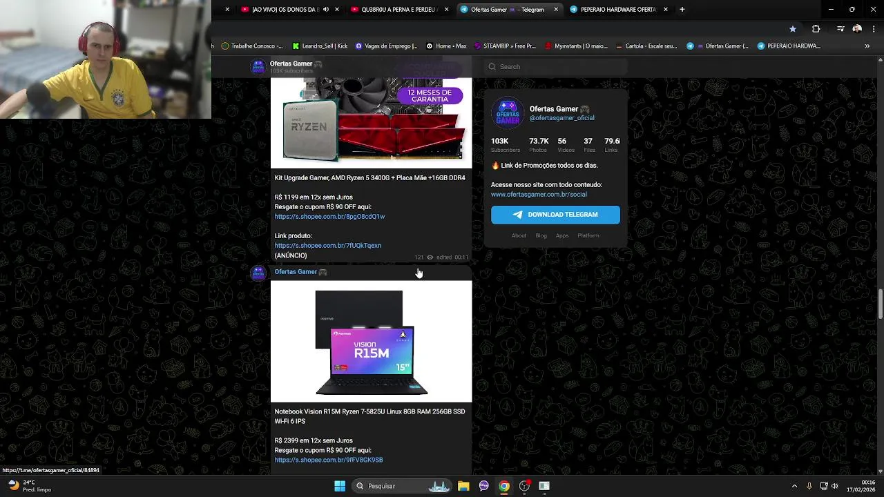Click the page vertical scrollbar thumb

881,305
